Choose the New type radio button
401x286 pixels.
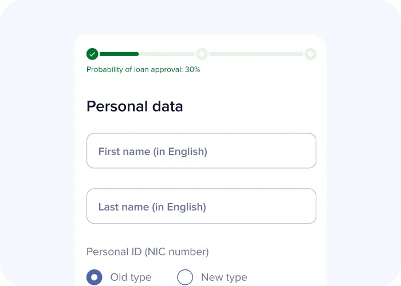tap(185, 277)
